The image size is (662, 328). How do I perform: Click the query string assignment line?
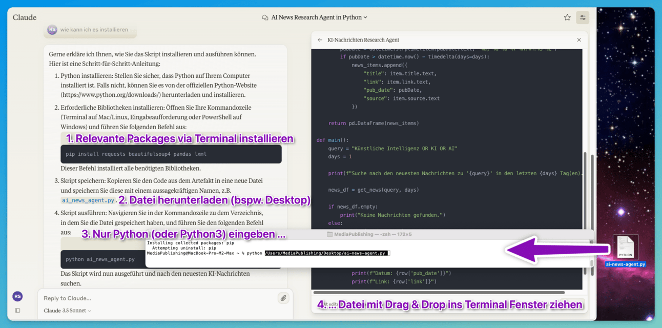pyautogui.click(x=392, y=148)
